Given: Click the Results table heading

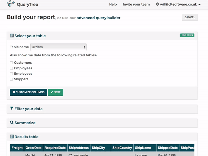Looking at the screenshot, I should pyautogui.click(x=27, y=137).
